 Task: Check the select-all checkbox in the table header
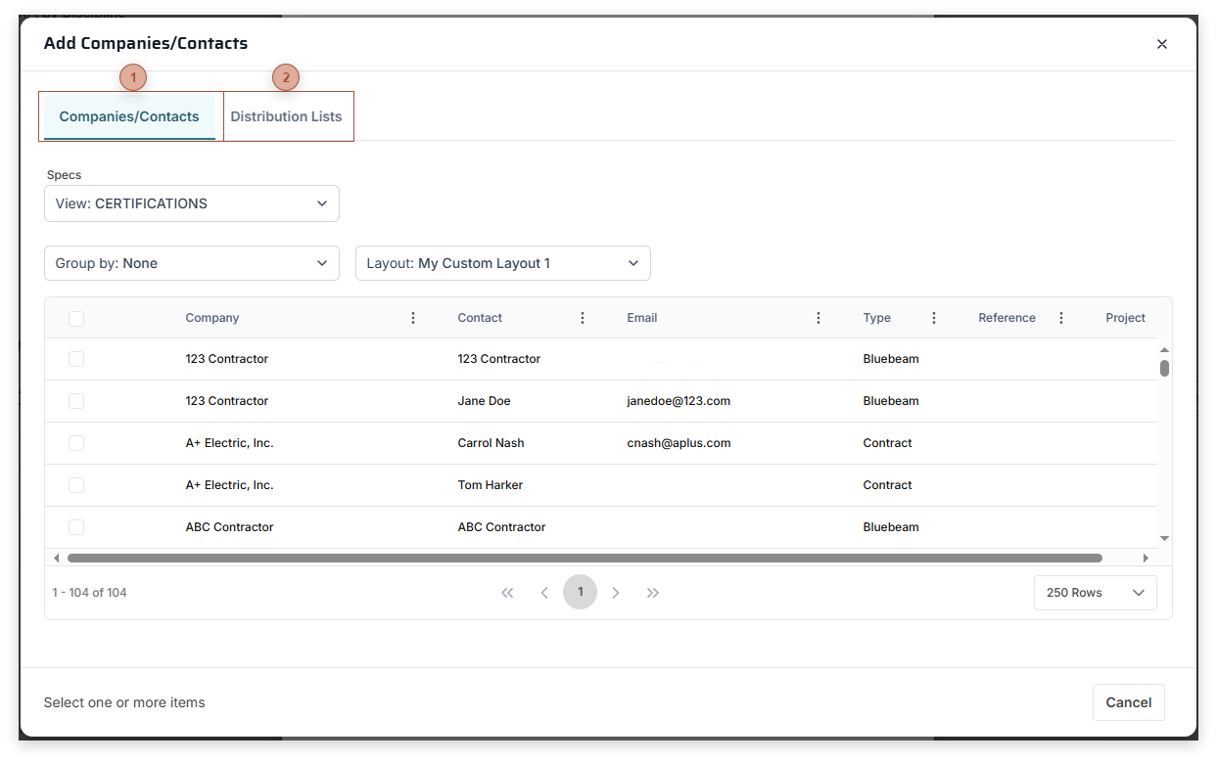[76, 317]
